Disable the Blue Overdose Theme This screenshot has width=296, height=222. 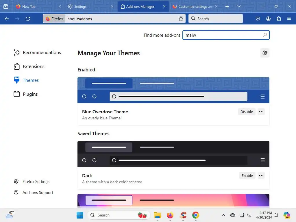click(247, 112)
